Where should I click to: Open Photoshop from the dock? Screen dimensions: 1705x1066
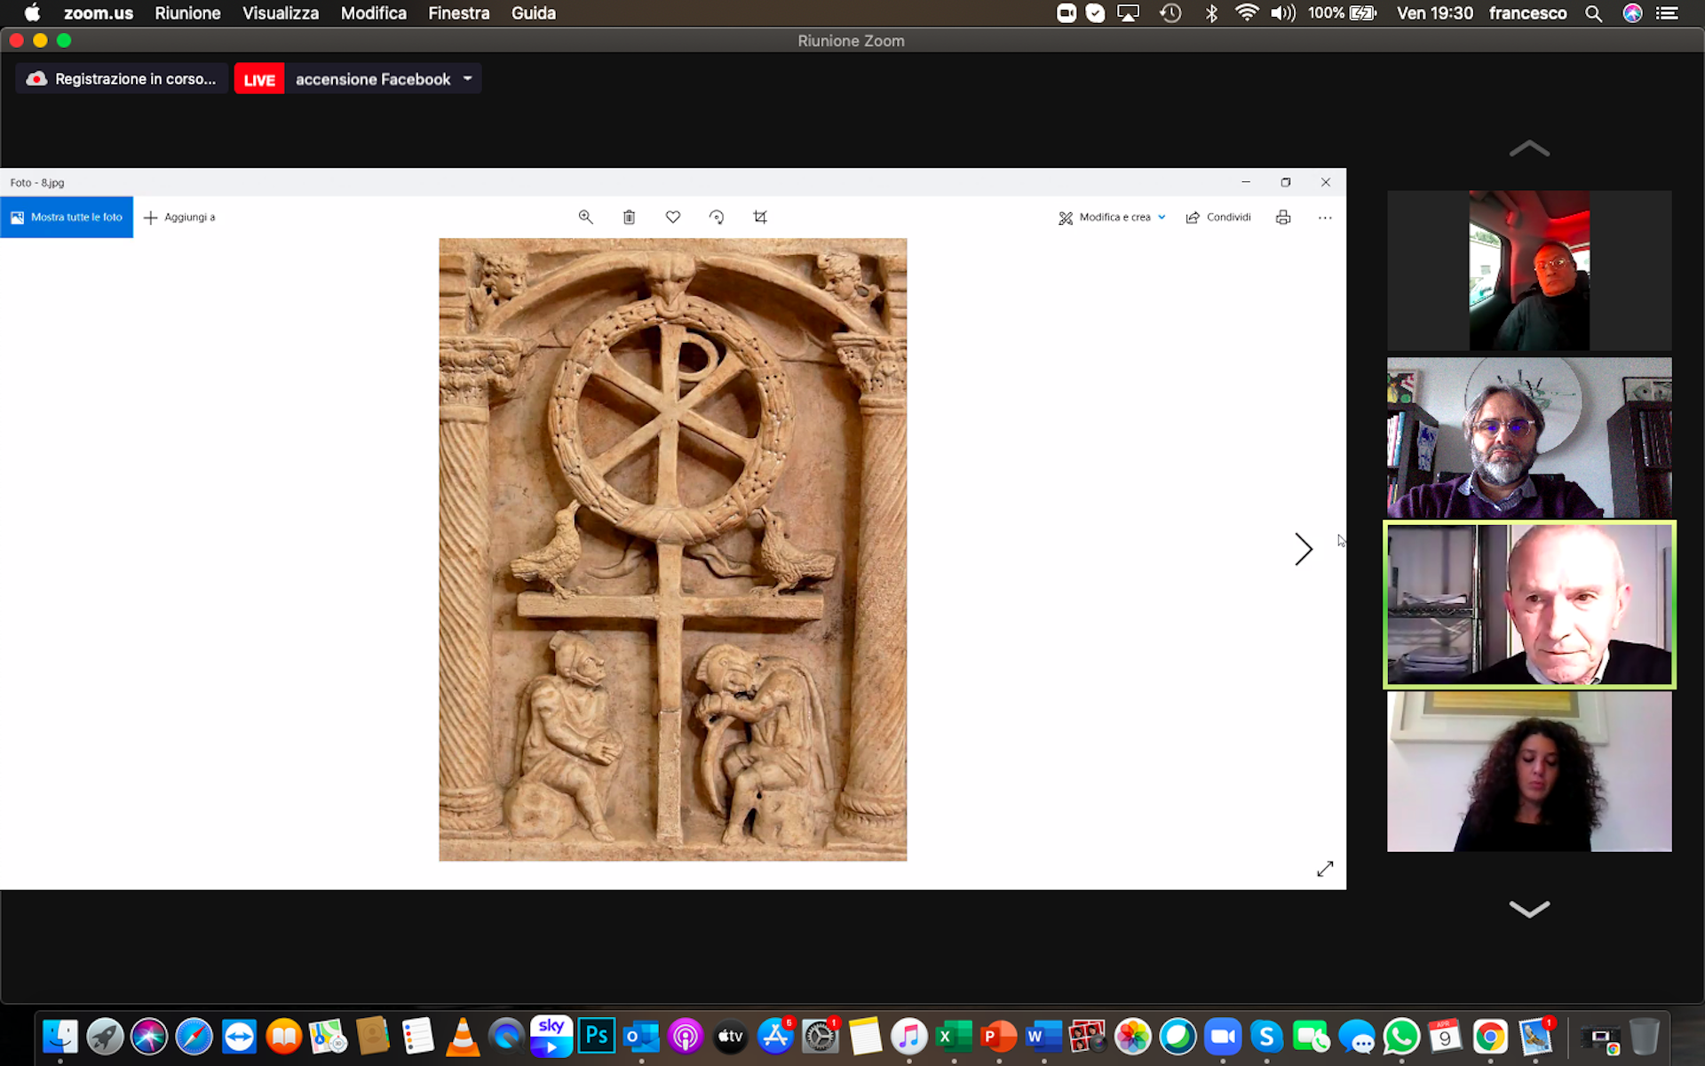point(597,1036)
